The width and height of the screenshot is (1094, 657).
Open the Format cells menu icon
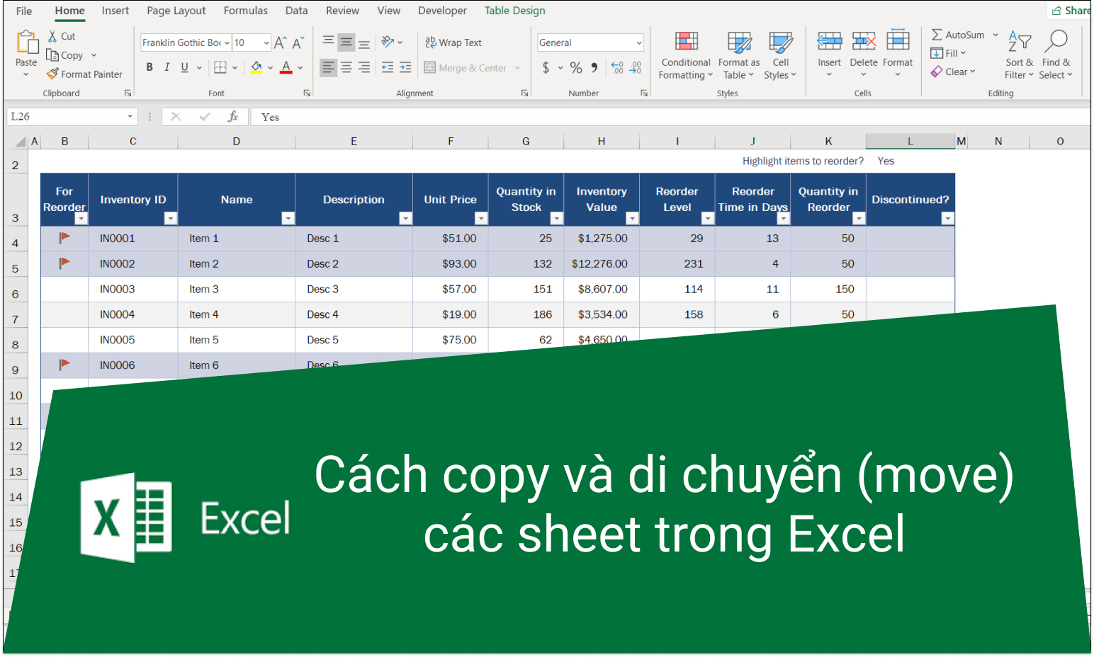click(x=898, y=41)
